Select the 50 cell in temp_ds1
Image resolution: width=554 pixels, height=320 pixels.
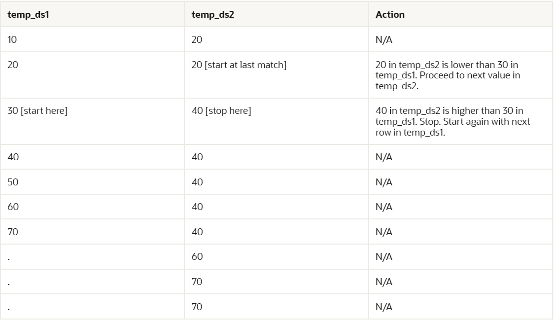tap(13, 182)
